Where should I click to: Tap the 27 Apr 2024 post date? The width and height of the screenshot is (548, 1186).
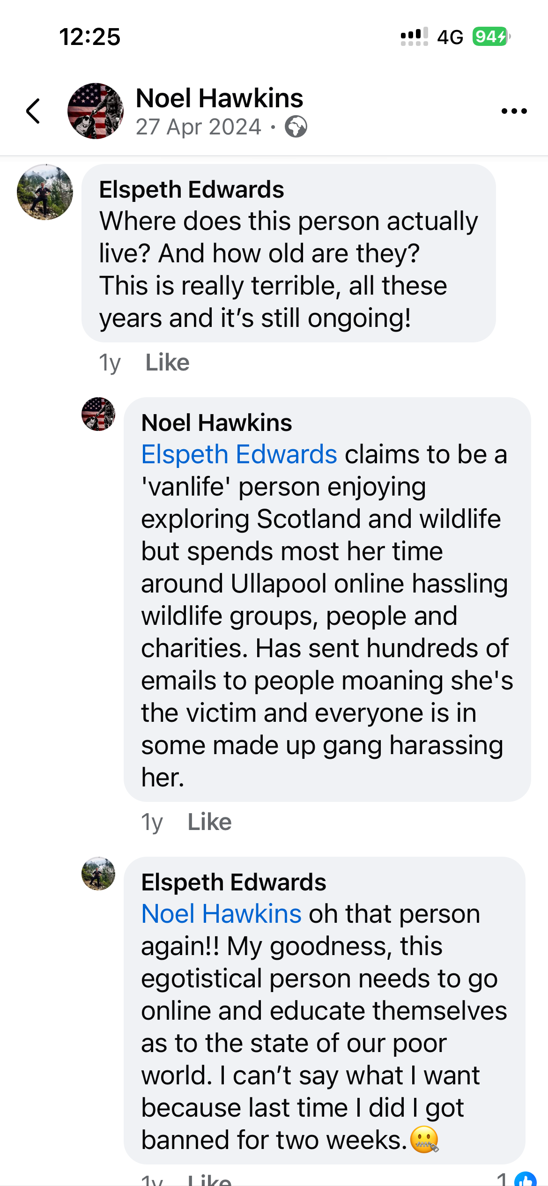[x=198, y=127]
